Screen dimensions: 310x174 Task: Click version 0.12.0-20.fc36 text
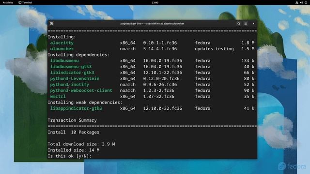pos(161,78)
